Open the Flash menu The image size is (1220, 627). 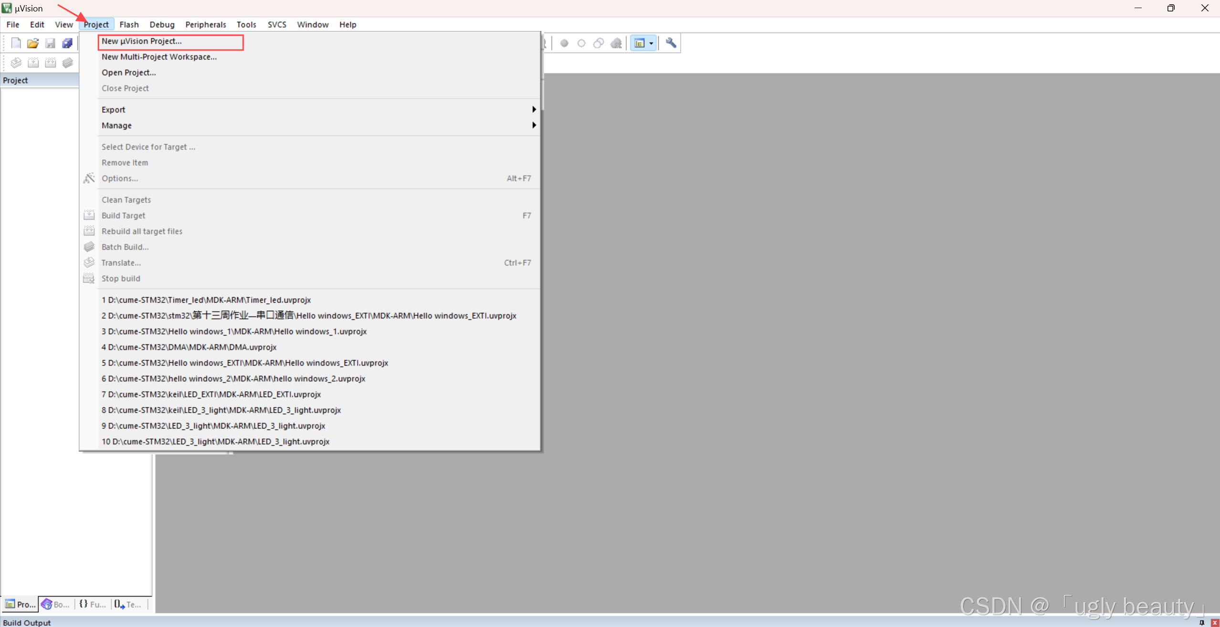click(x=129, y=24)
